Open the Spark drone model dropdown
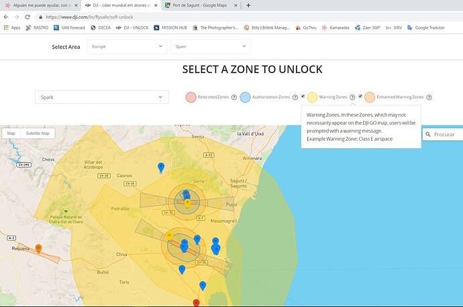This screenshot has height=307, width=463. (x=102, y=97)
